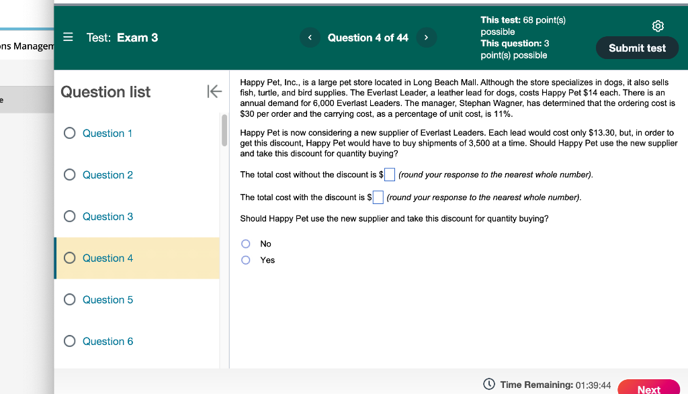
Task: Click the total cost with discount input box
Action: (378, 197)
